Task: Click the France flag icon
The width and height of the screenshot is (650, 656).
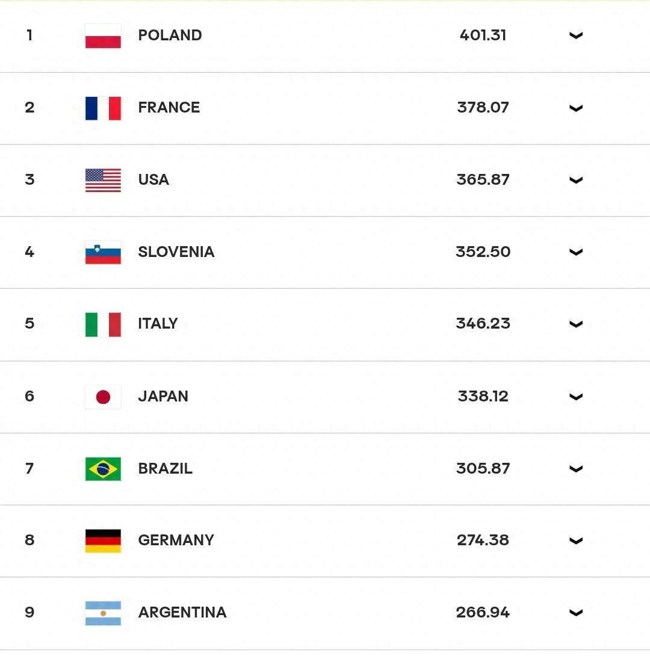Action: tap(103, 108)
